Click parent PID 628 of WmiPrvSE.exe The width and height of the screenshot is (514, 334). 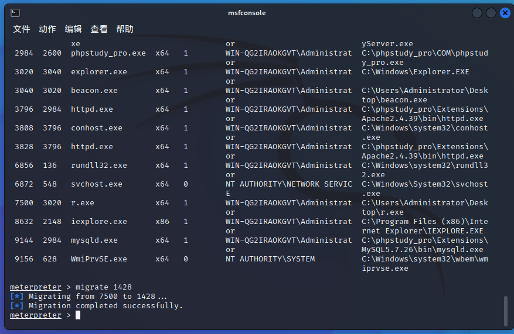50,259
